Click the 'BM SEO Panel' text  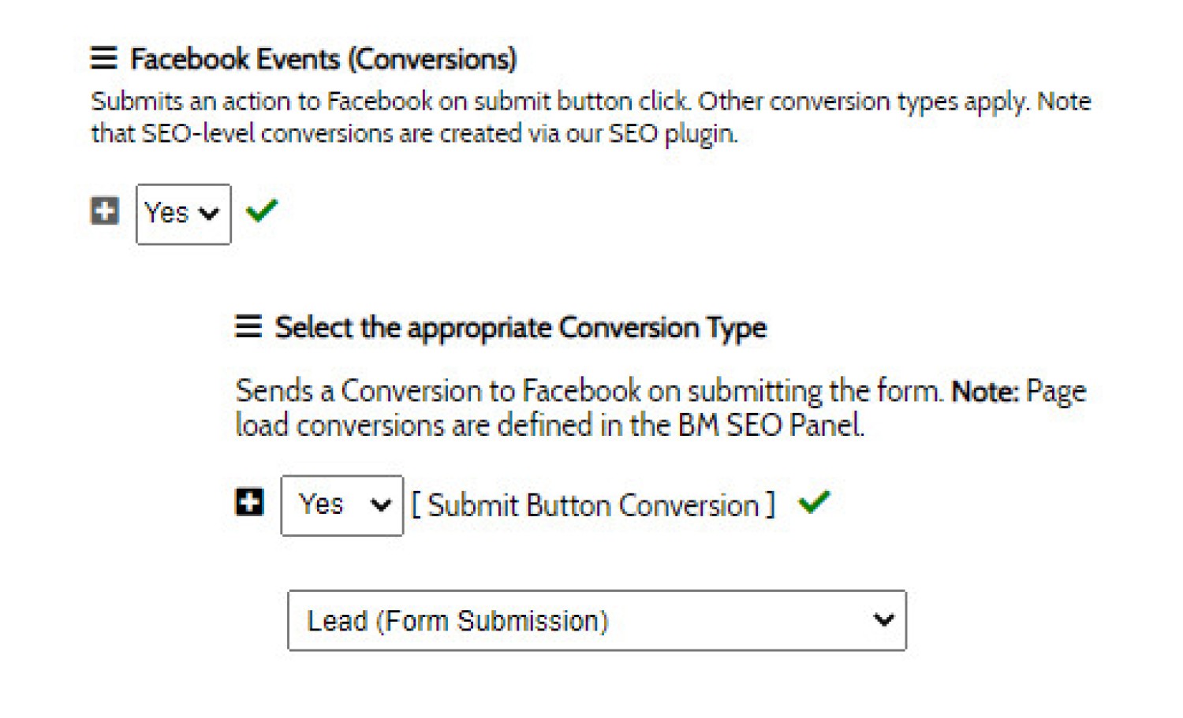coord(771,426)
